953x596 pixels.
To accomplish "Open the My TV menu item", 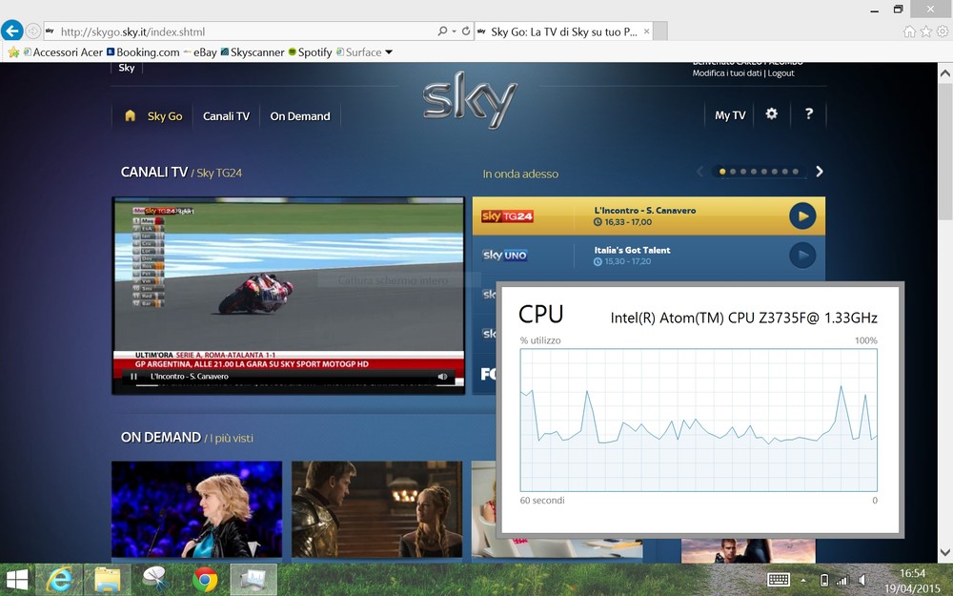I will pyautogui.click(x=730, y=115).
